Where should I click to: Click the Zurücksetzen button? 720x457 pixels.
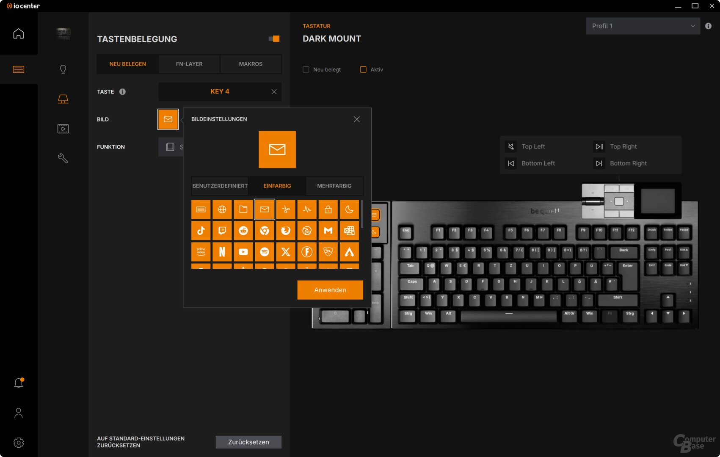248,442
